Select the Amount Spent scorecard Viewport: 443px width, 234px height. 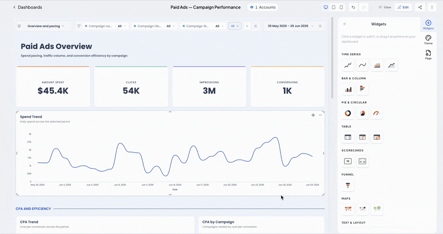53,87
